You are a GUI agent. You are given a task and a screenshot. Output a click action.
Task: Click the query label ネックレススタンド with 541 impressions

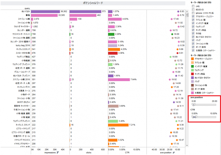point(23,49)
